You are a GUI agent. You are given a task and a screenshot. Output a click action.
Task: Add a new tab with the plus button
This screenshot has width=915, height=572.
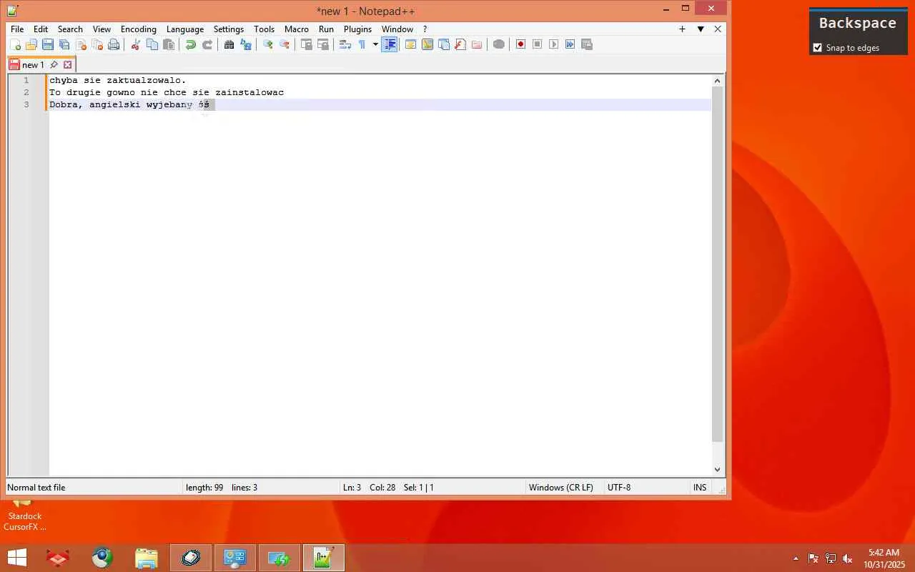(x=682, y=29)
